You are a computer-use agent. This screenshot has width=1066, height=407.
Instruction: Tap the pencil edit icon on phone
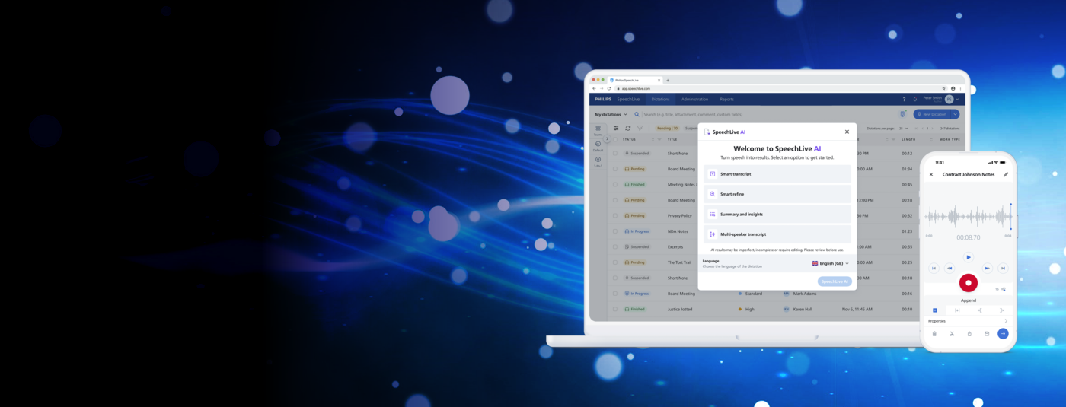(1006, 174)
